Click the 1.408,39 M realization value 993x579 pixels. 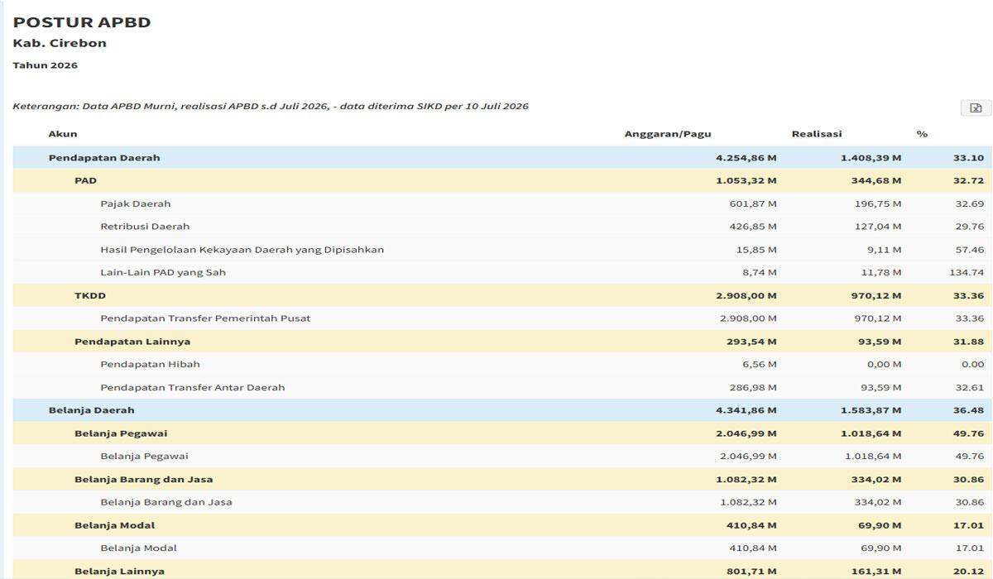pyautogui.click(x=871, y=157)
